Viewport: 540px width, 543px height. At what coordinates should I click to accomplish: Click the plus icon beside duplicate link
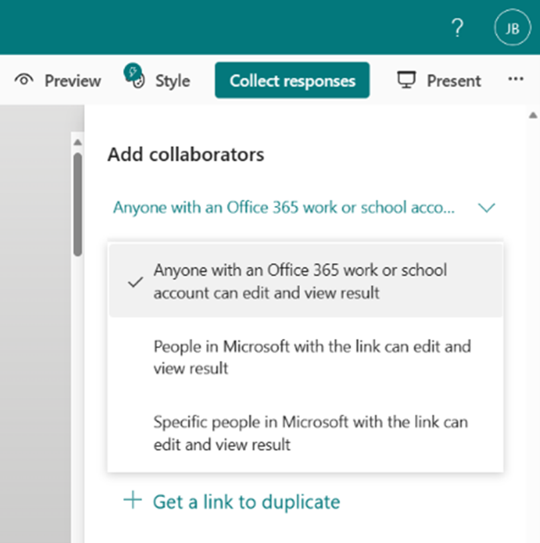pos(133,500)
